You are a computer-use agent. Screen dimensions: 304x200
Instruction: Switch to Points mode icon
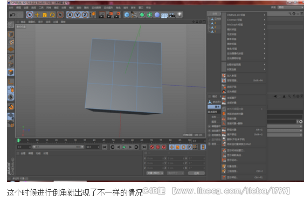[x=11, y=57]
